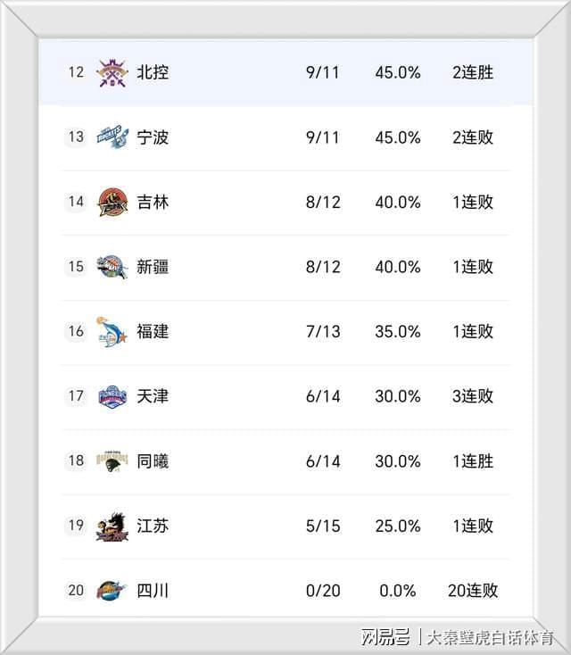Select 四川's 20连败 streak label

pyautogui.click(x=472, y=591)
